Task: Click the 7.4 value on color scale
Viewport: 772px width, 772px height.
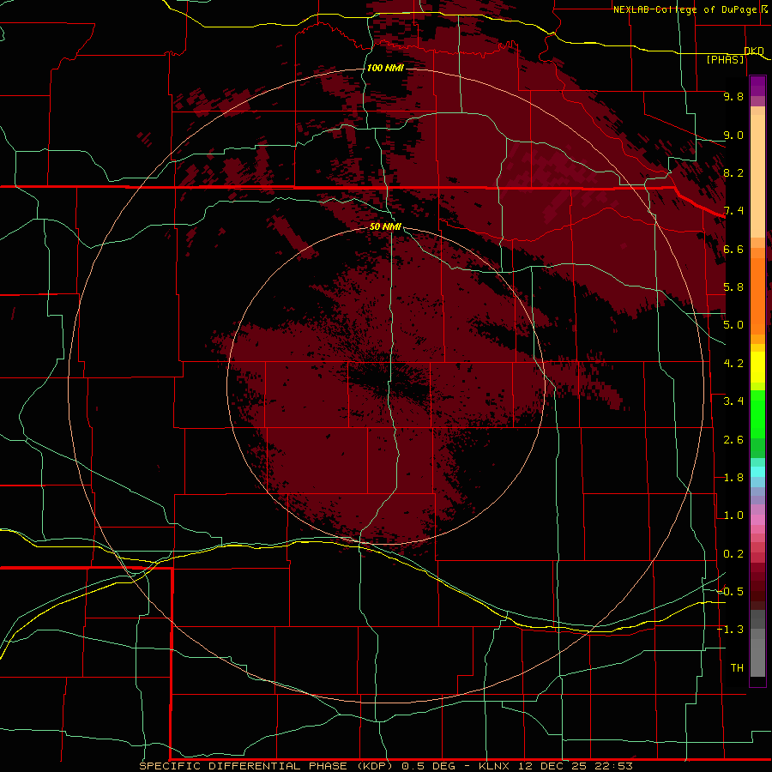Action: 733,211
